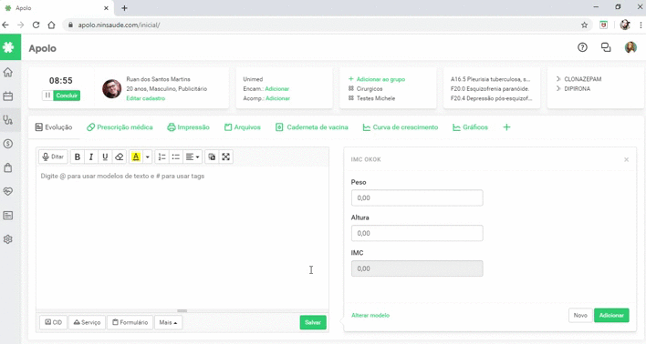The width and height of the screenshot is (646, 344).
Task: Click the Bold formatting icon
Action: tap(77, 157)
